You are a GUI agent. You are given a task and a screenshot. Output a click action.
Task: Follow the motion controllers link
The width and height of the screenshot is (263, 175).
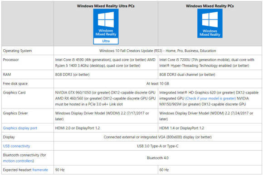[x=18, y=161]
